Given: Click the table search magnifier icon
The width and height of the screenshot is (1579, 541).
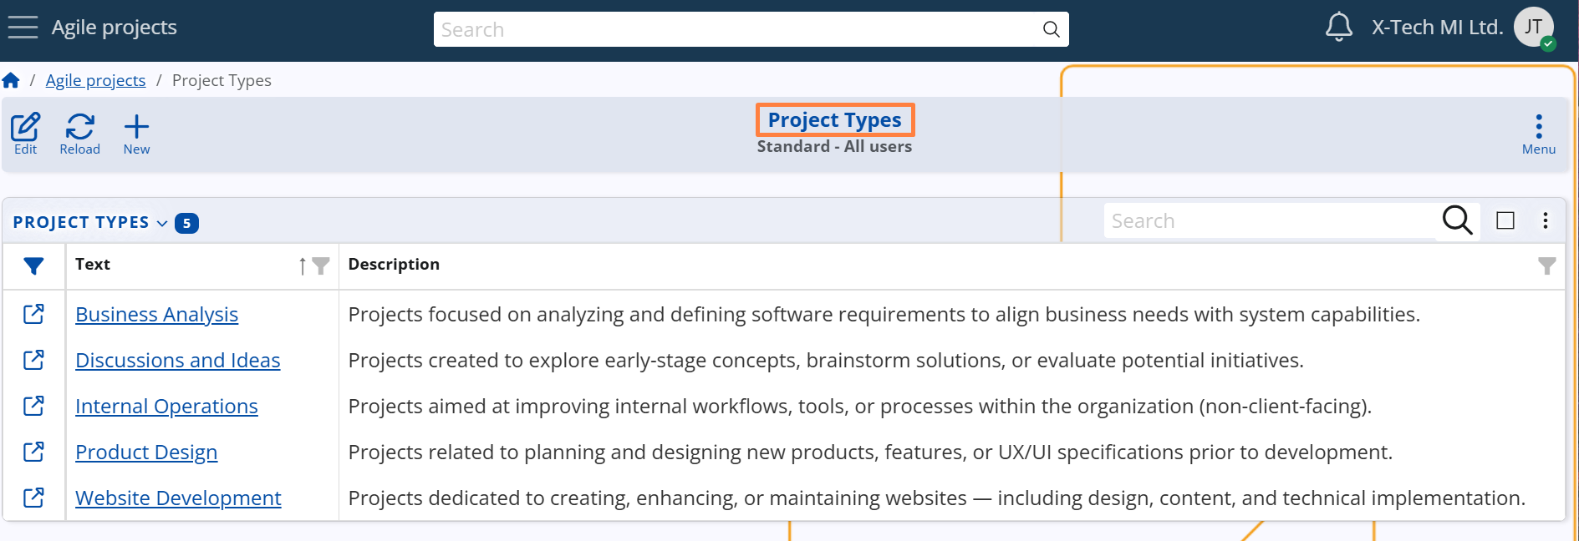Looking at the screenshot, I should coord(1457,220).
